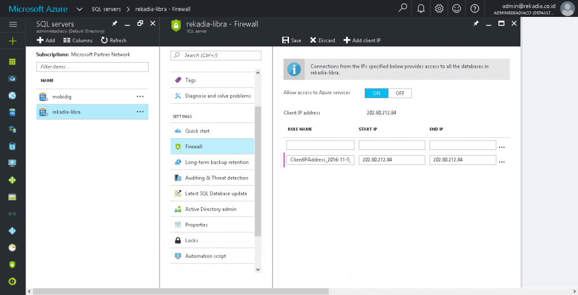Open Latest SQL Database update
This screenshot has width=578, height=295.
(x=212, y=193)
